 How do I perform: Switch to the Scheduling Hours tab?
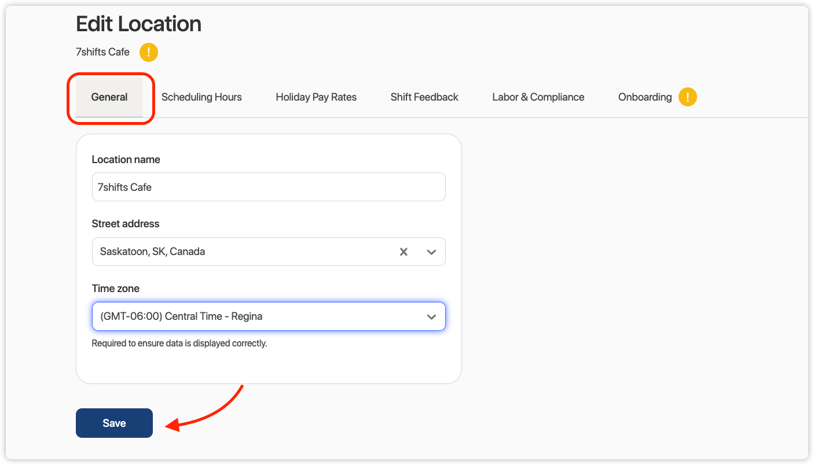201,97
